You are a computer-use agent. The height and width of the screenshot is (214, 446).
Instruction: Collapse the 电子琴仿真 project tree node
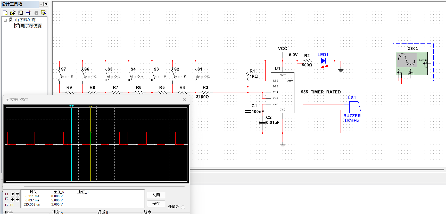coord(5,20)
